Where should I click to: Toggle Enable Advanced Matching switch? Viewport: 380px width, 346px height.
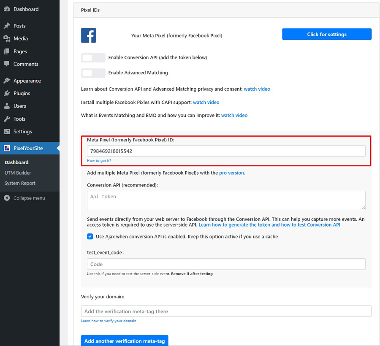[93, 73]
